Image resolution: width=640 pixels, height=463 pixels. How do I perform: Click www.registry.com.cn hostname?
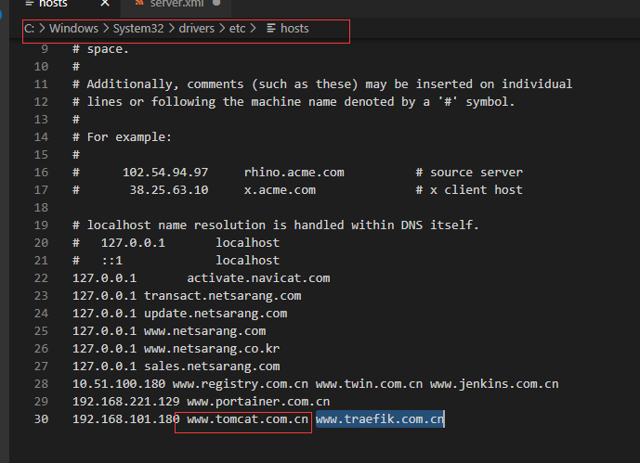click(241, 384)
